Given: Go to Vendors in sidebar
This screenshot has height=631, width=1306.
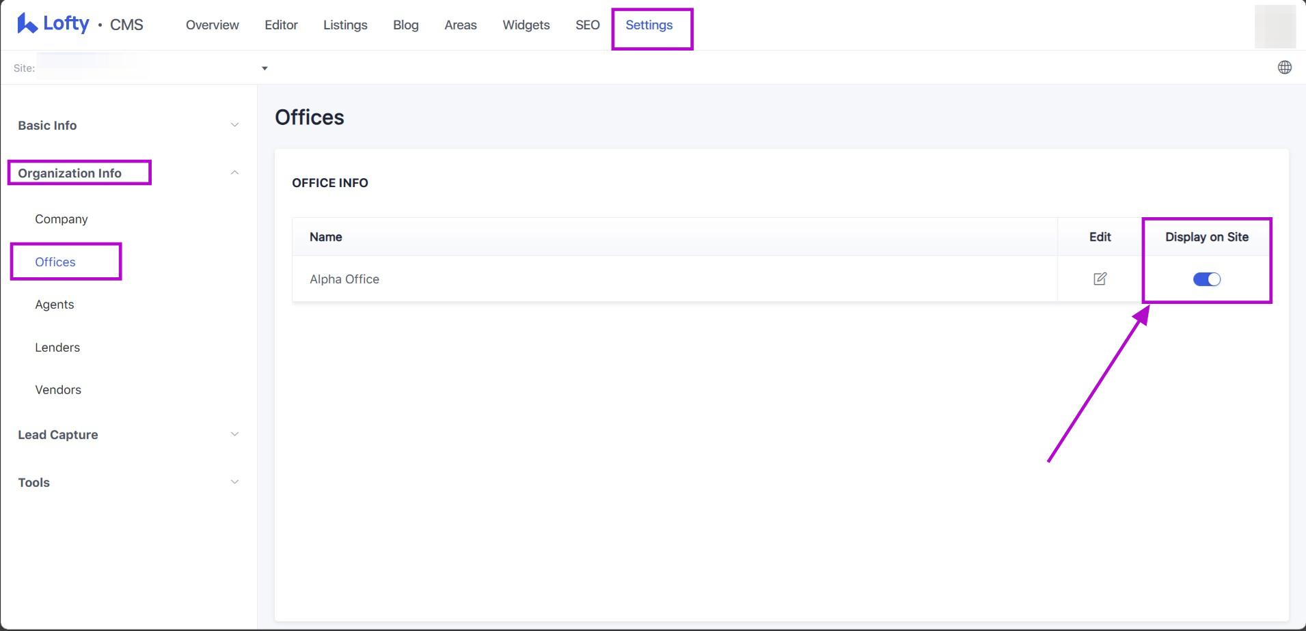Looking at the screenshot, I should 58,390.
